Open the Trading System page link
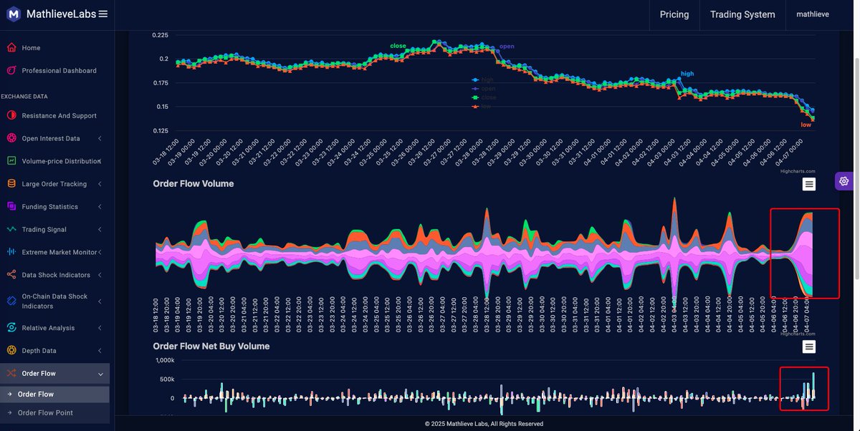The image size is (860, 431). coord(742,14)
